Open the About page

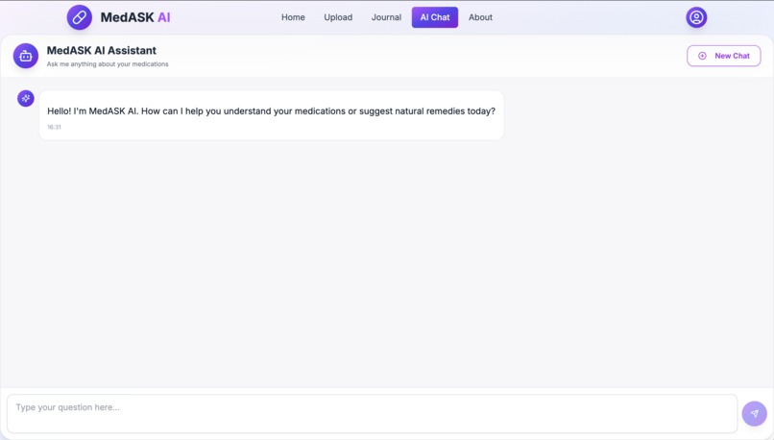pos(480,17)
